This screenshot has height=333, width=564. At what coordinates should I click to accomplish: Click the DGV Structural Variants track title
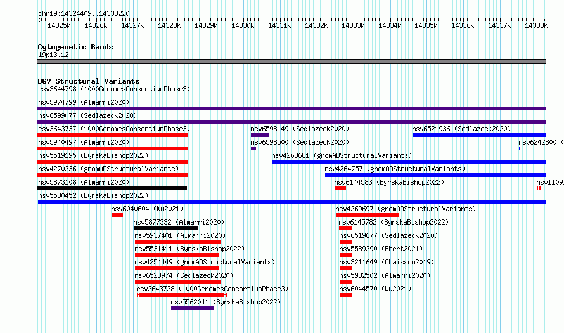[x=89, y=81]
